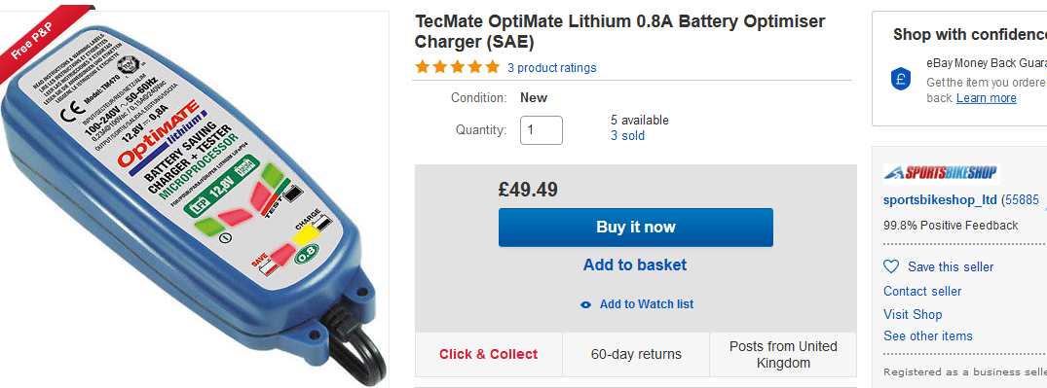The width and height of the screenshot is (1047, 388).
Task: Open the Learn more guarantee link
Action: pos(987,98)
